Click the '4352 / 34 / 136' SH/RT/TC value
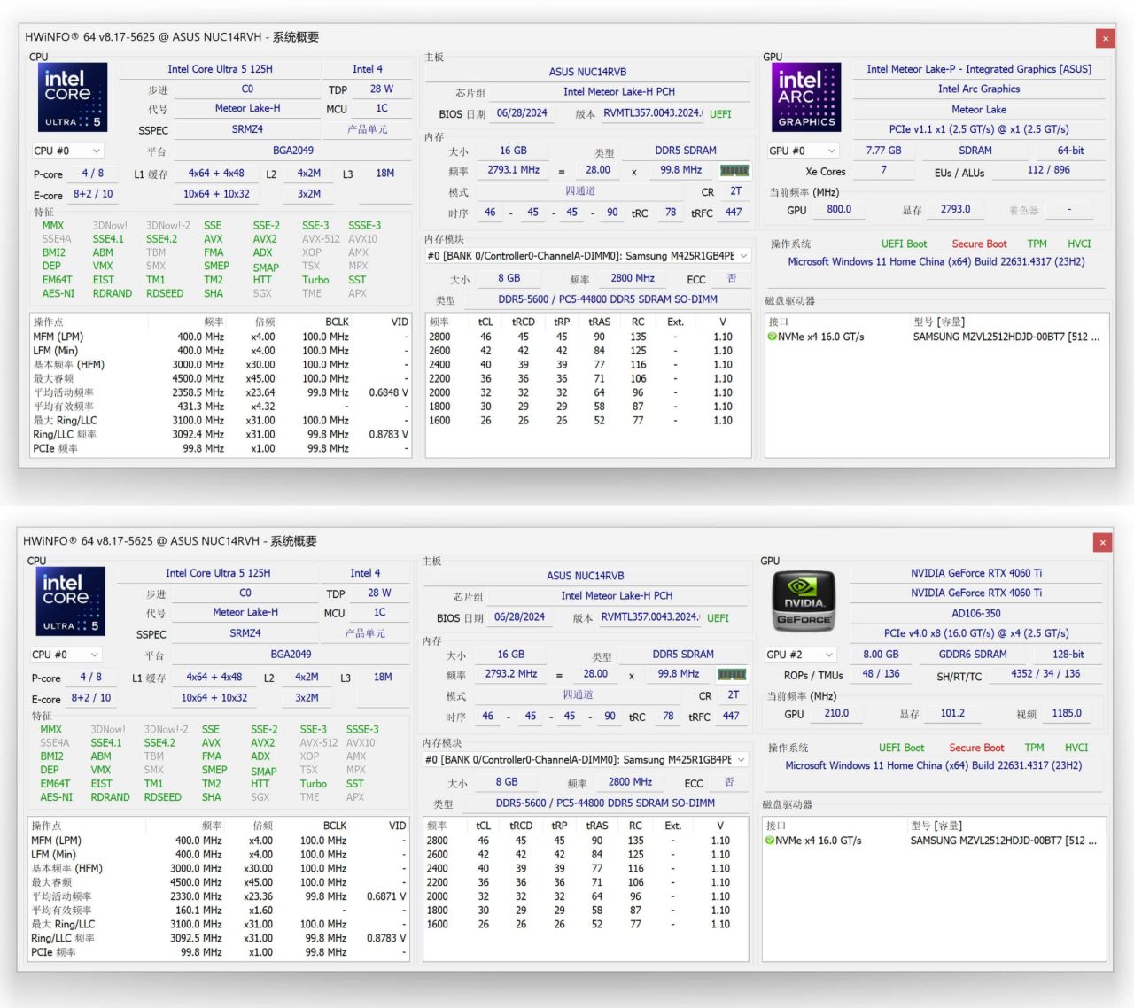 (x=1045, y=674)
